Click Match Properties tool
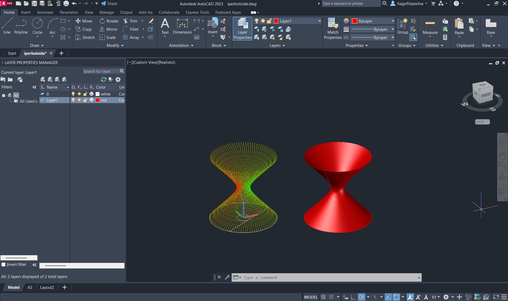The height and width of the screenshot is (301, 508). pyautogui.click(x=333, y=29)
